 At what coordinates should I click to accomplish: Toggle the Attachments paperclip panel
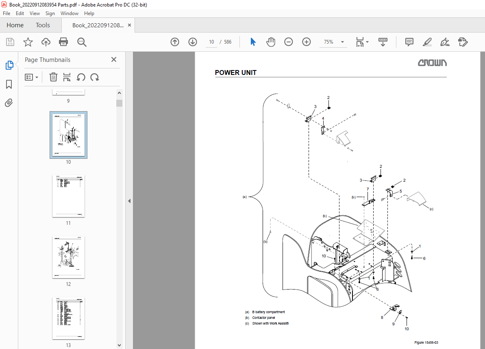(x=9, y=103)
